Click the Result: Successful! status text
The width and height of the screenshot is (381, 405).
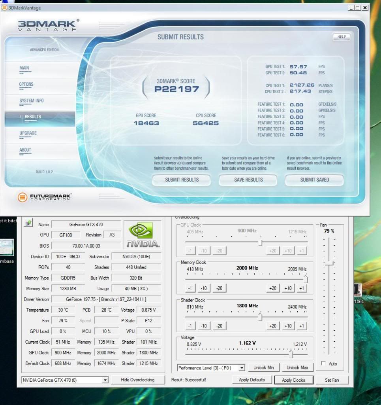(189, 380)
